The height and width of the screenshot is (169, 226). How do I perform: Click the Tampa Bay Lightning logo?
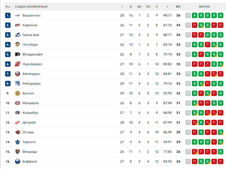[18, 35]
